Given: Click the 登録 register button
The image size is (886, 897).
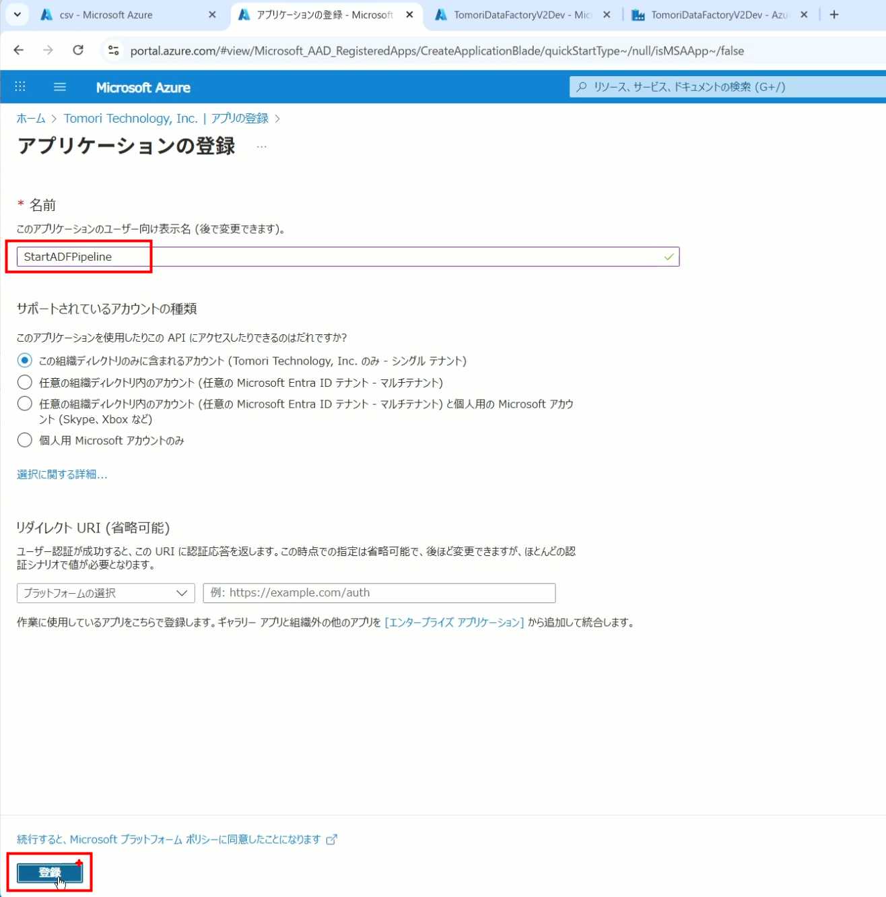Looking at the screenshot, I should (x=49, y=873).
